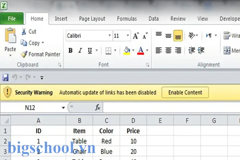
Task: Click the Text Direction icon
Action: tap(209, 36)
